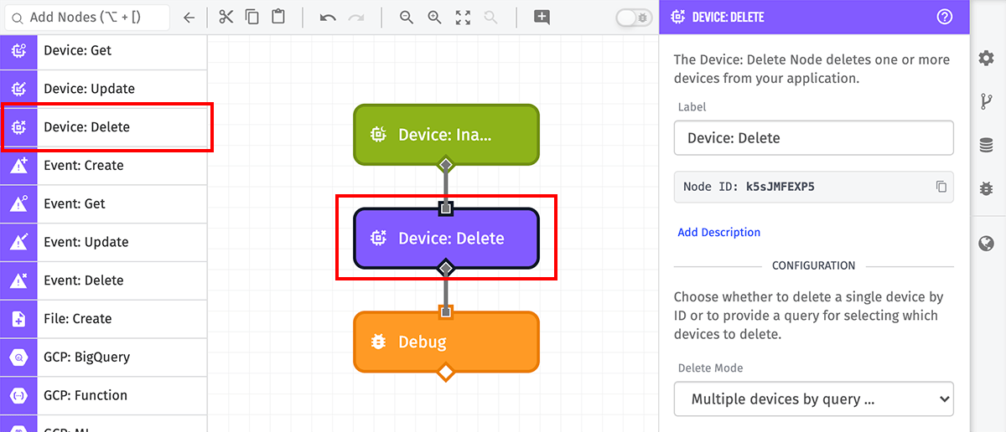Zoom out of the workflow canvas

[407, 17]
